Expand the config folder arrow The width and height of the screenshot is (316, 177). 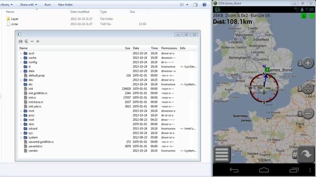21,62
